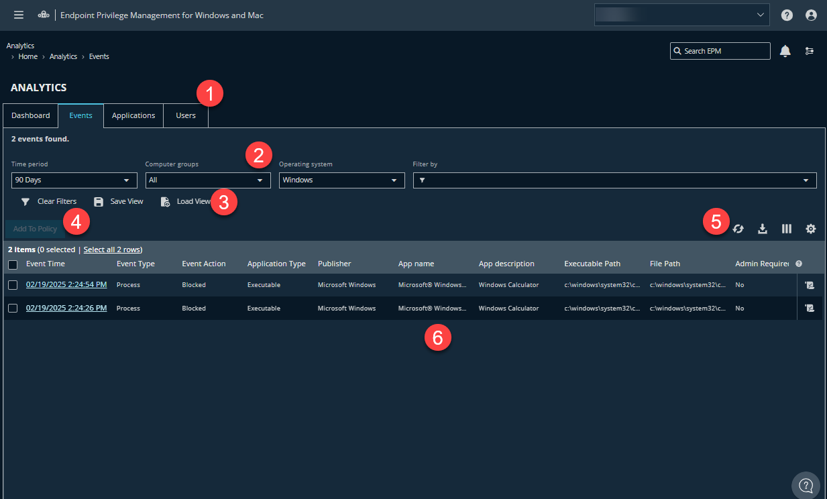Viewport: 827px width, 499px height.
Task: Open the column chooser icon
Action: pyautogui.click(x=787, y=229)
